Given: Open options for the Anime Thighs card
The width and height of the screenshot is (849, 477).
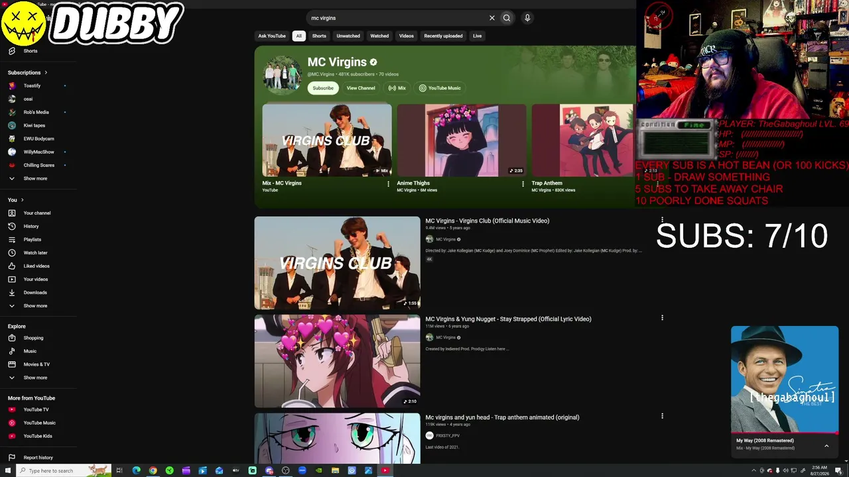Looking at the screenshot, I should click(523, 184).
